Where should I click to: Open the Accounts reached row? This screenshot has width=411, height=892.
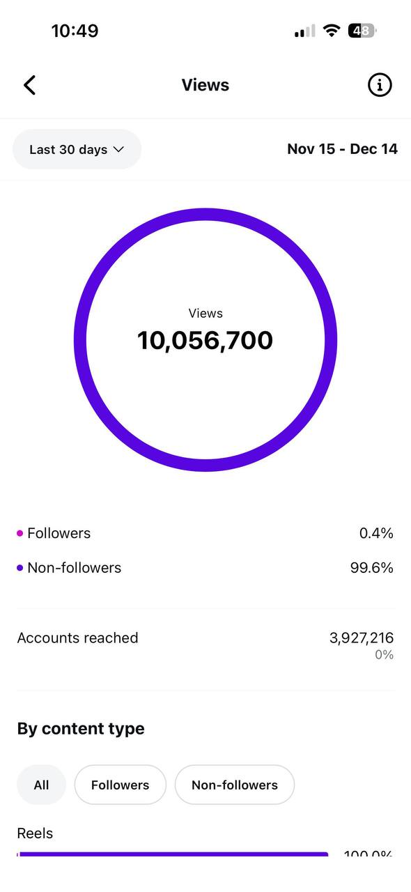tap(205, 645)
